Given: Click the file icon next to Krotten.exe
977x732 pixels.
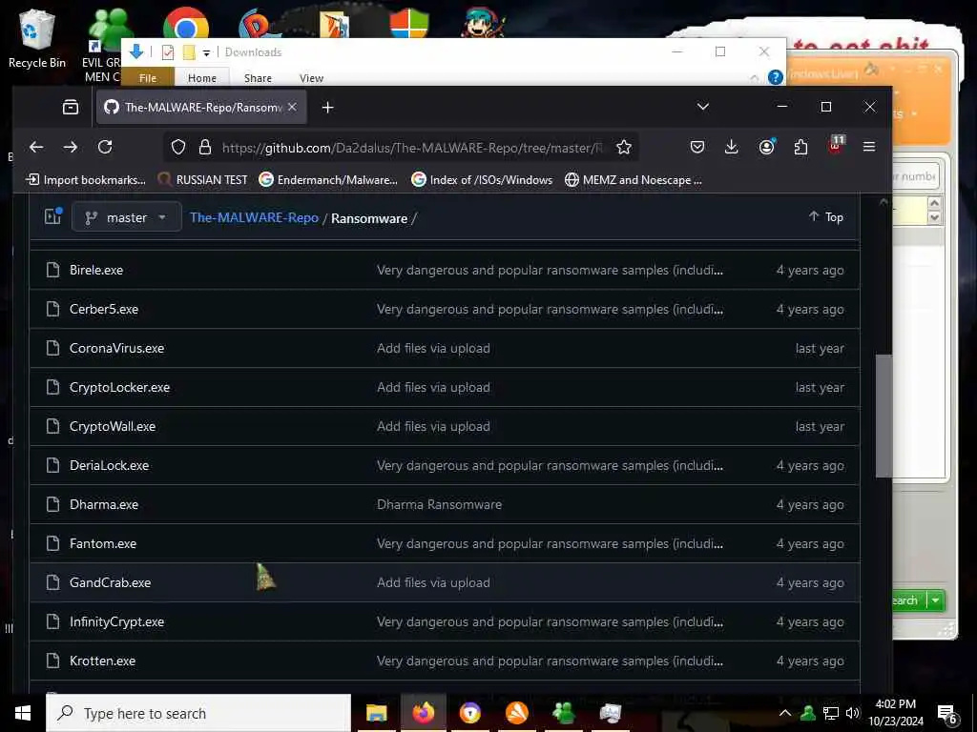Looking at the screenshot, I should coord(53,661).
